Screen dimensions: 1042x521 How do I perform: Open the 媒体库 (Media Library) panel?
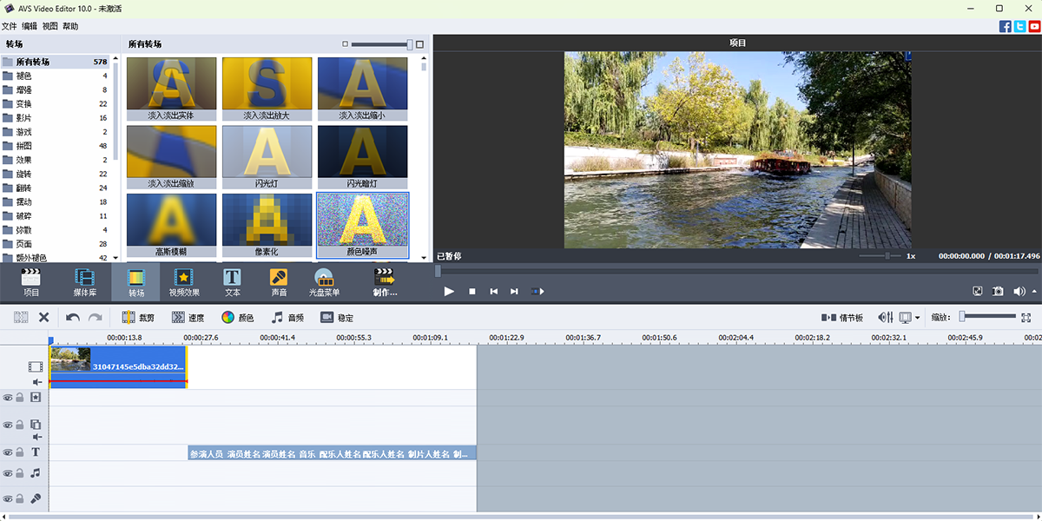pyautogui.click(x=83, y=281)
